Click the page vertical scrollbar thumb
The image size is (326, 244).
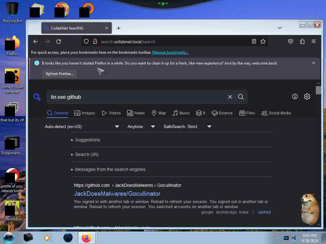point(318,90)
